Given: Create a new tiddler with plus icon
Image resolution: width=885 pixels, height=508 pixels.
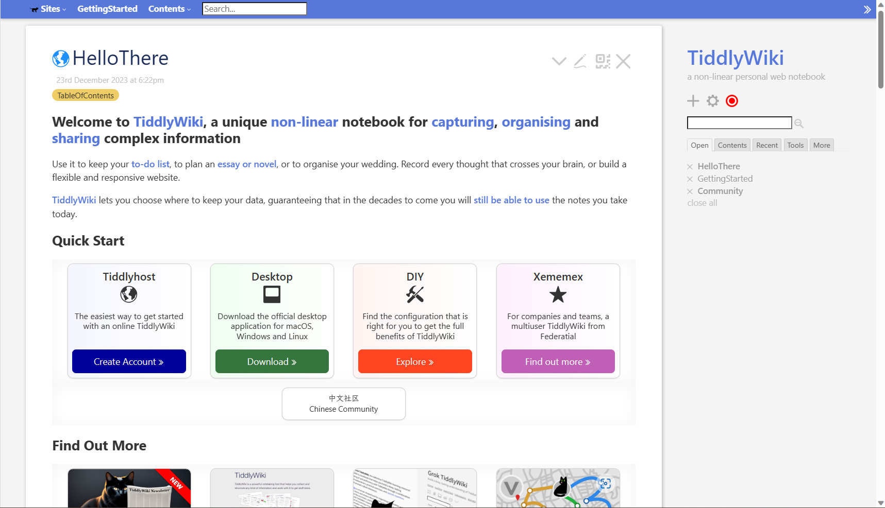Looking at the screenshot, I should (x=693, y=101).
